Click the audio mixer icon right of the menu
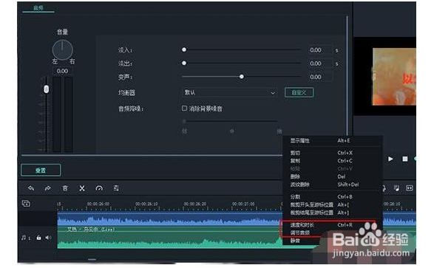 [x=396, y=188]
